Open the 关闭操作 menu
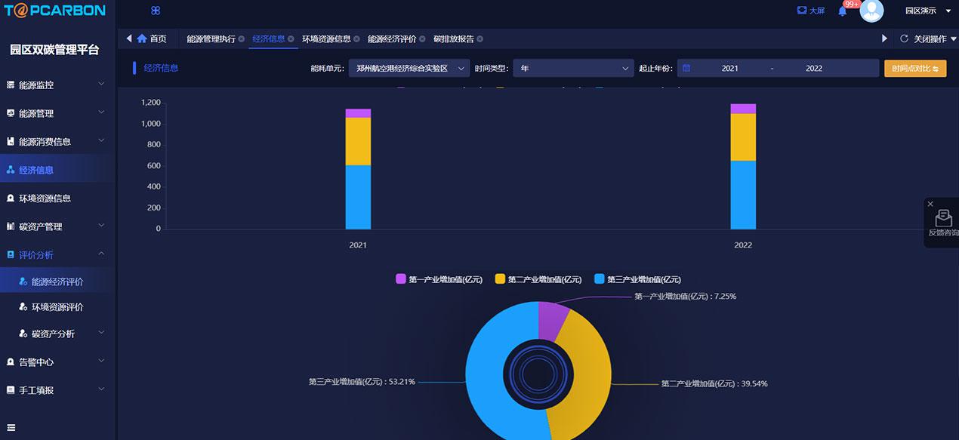Image resolution: width=959 pixels, height=440 pixels. (930, 39)
